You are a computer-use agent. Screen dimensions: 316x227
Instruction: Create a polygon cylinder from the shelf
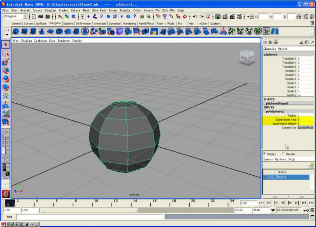click(33, 31)
